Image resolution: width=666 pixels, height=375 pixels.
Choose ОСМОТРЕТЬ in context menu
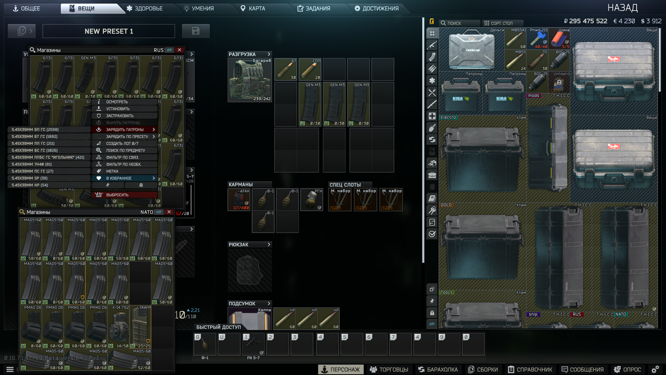coord(124,102)
